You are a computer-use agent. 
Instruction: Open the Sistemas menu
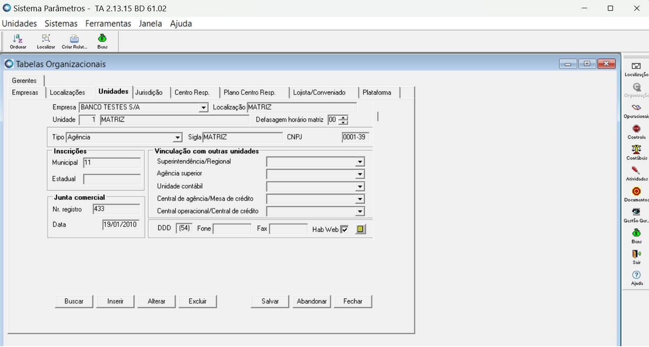point(61,23)
